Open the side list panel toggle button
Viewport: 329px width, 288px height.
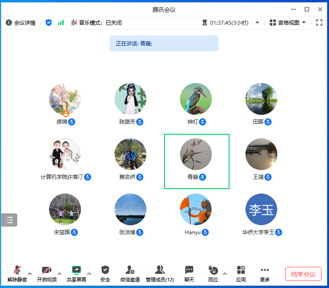point(9,220)
